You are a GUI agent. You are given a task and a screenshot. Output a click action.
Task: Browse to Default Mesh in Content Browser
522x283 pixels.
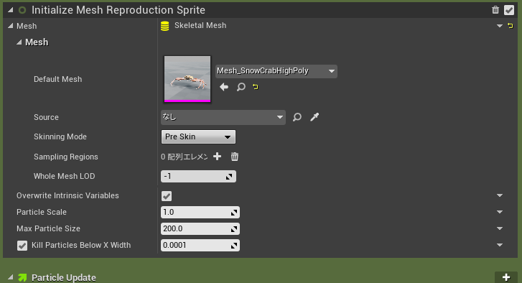[x=241, y=87]
